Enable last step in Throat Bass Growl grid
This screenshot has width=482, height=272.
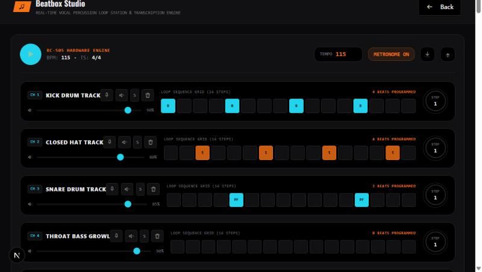(409, 247)
